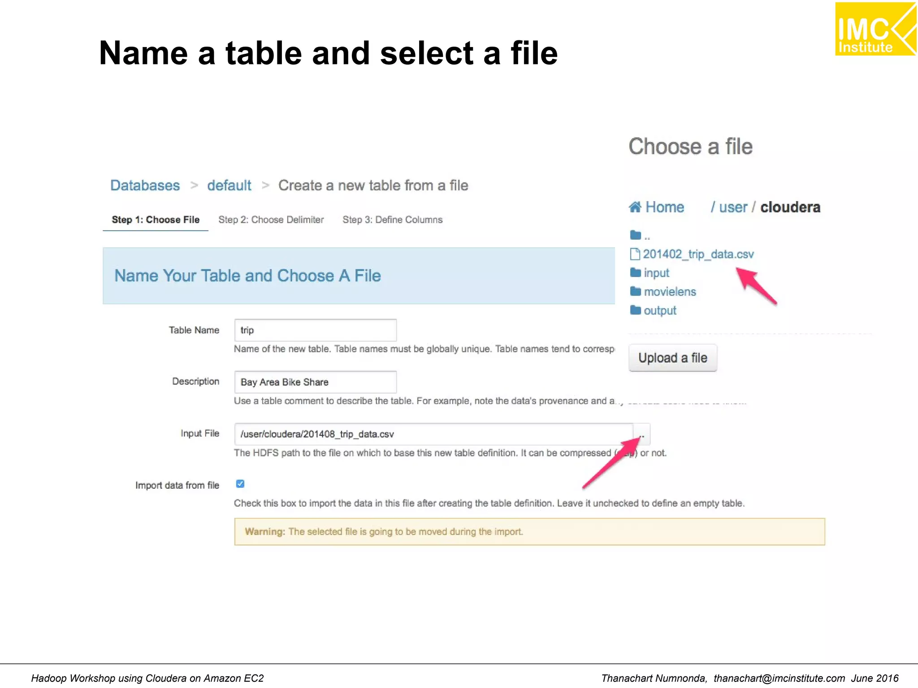Click the Databases breadcrumb link
The height and width of the screenshot is (688, 918).
pyautogui.click(x=145, y=185)
